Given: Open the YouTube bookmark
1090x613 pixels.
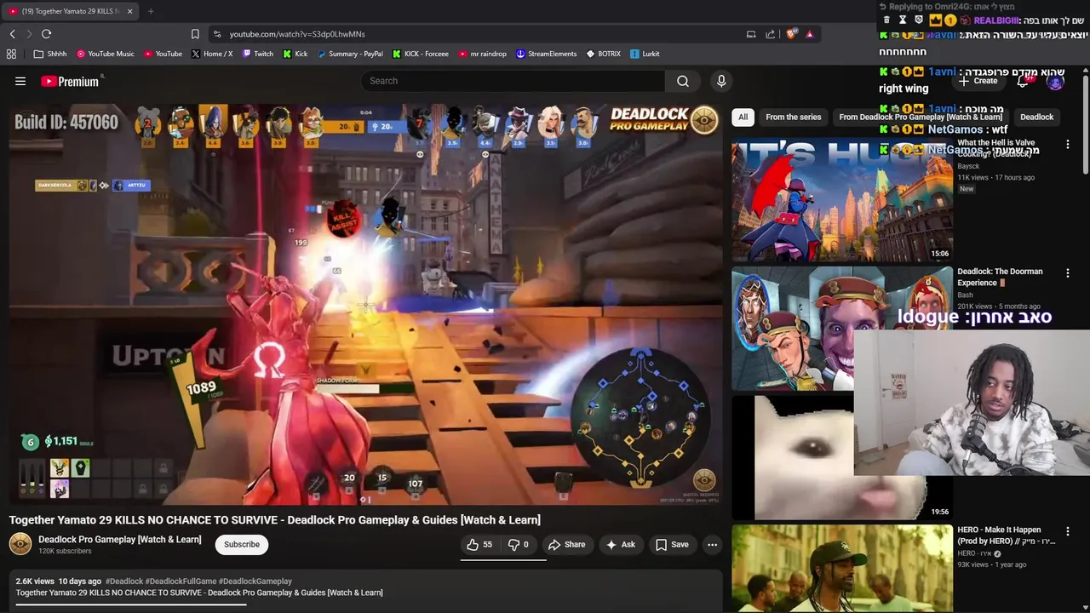Looking at the screenshot, I should pos(163,54).
